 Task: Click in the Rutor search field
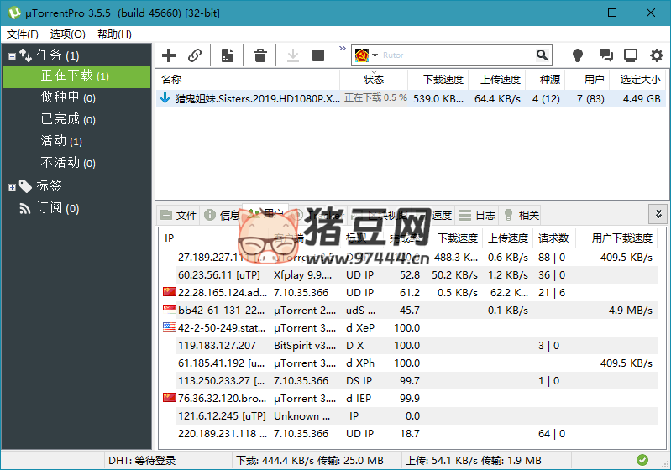pyautogui.click(x=453, y=55)
